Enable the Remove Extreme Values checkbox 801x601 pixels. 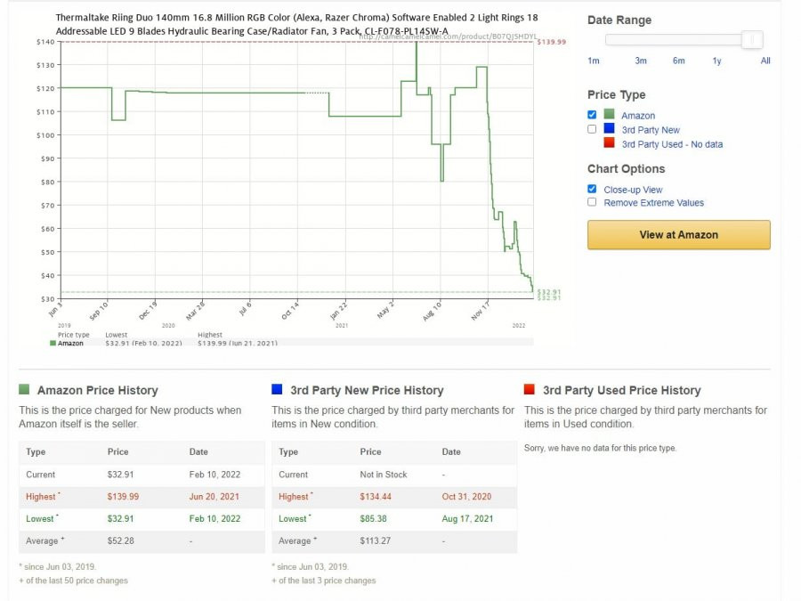(x=592, y=202)
